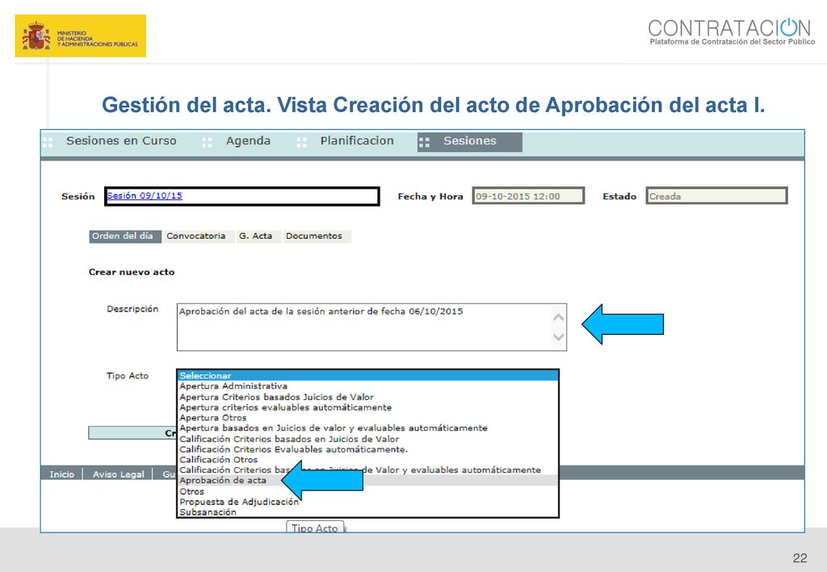Select Apertura basados en Juicios de valor y evaluables
Viewport: 827px width, 572px height.
(367, 428)
